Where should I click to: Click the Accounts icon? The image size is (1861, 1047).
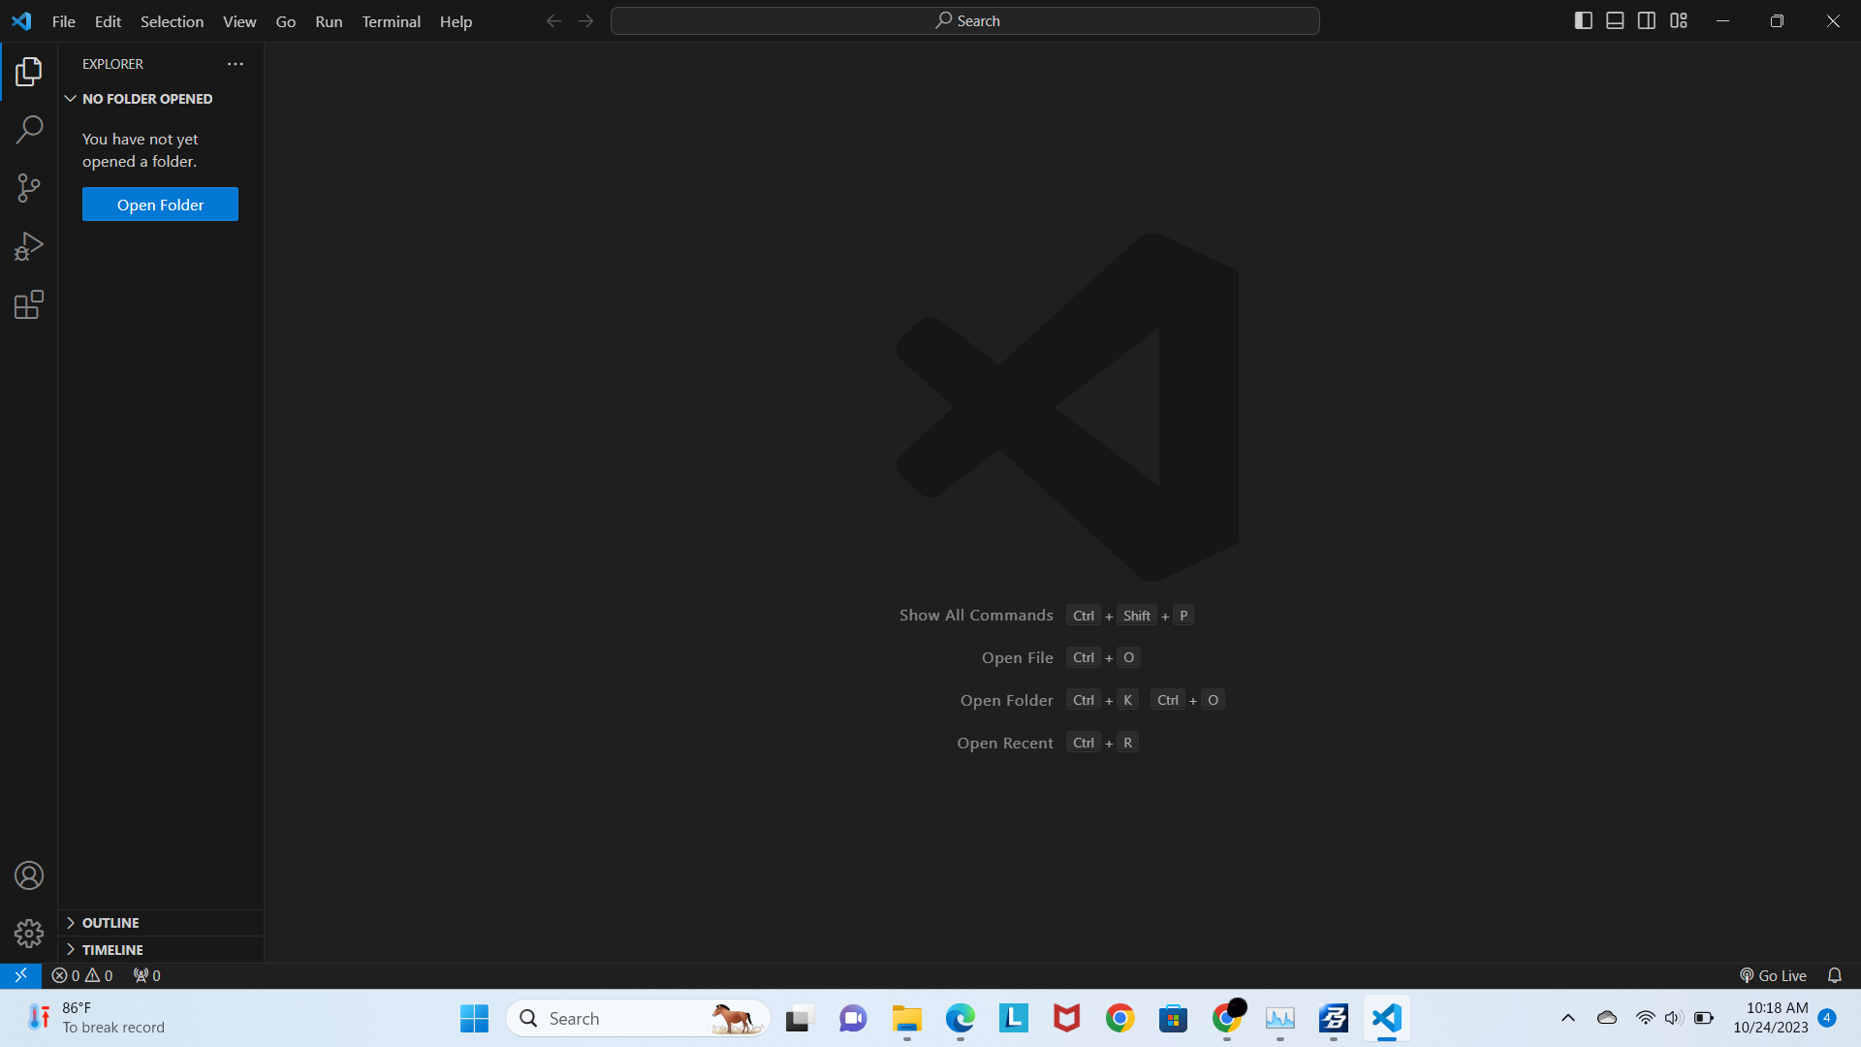(28, 874)
